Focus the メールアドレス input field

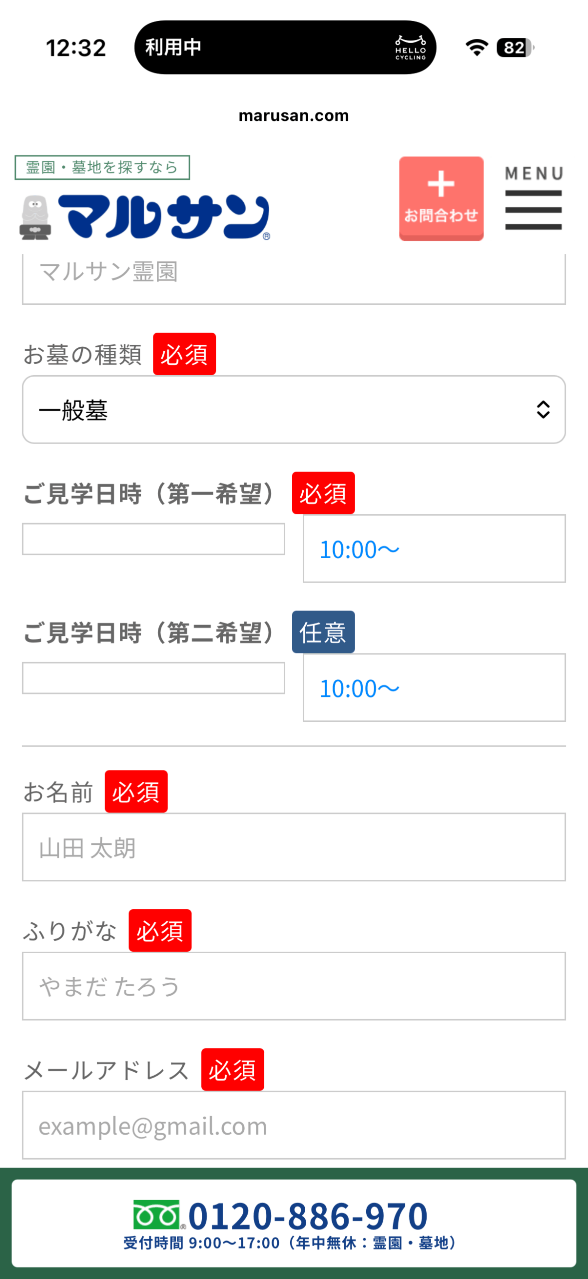point(294,1125)
